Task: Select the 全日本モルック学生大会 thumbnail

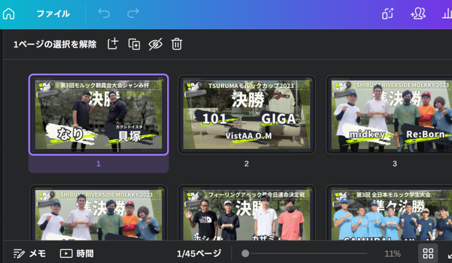Action: point(389,213)
